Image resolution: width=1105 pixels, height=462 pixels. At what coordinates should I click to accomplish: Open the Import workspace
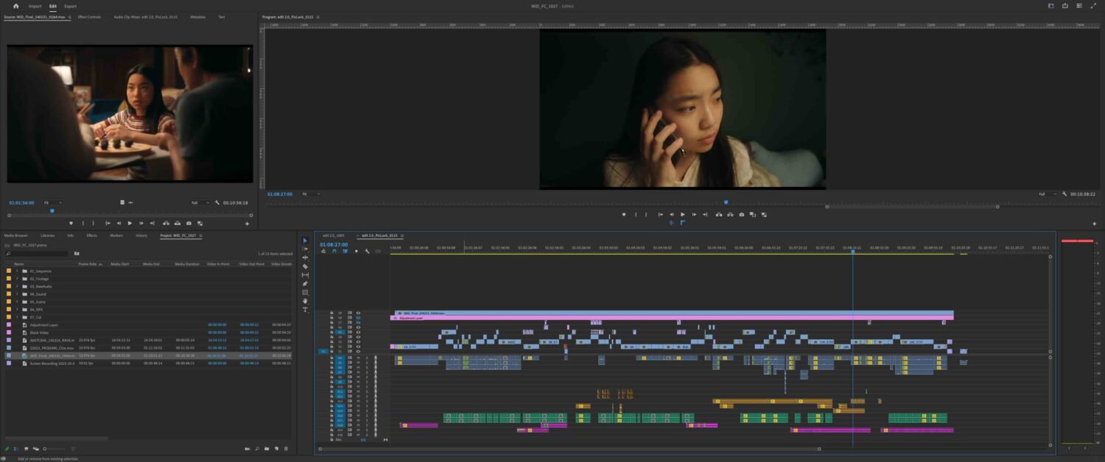click(x=35, y=6)
